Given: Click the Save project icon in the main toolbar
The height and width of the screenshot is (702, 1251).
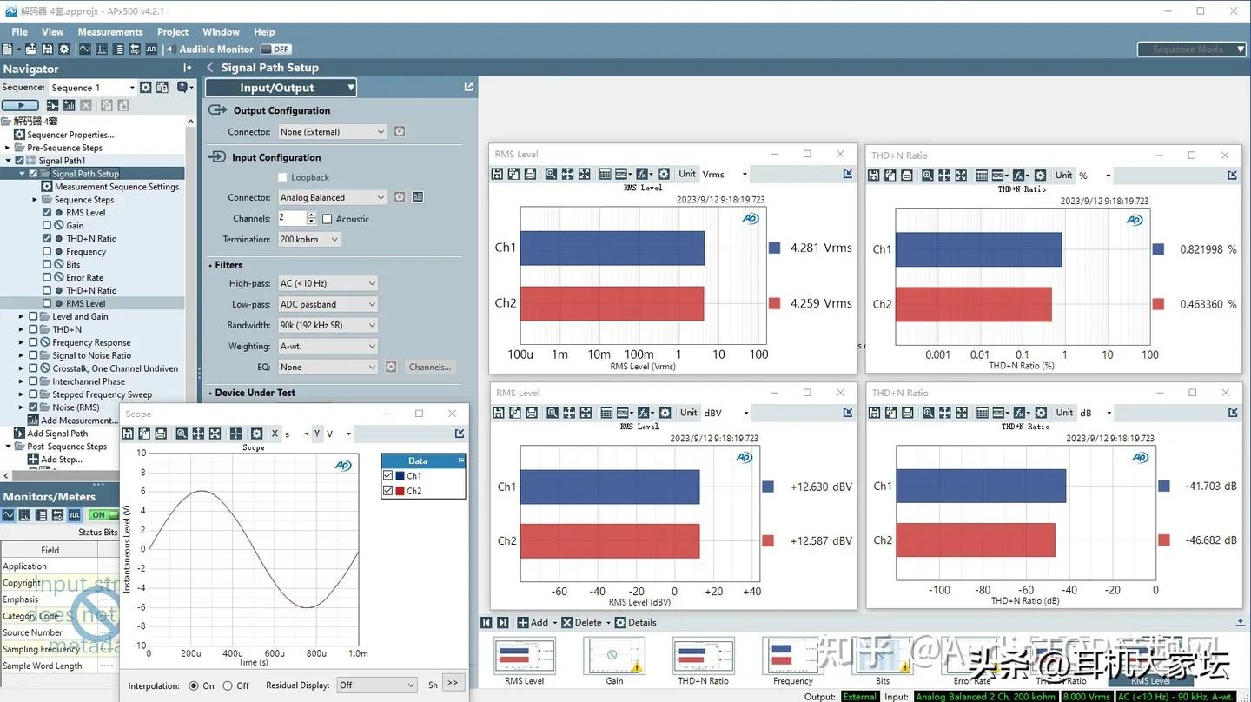Looking at the screenshot, I should click(48, 50).
